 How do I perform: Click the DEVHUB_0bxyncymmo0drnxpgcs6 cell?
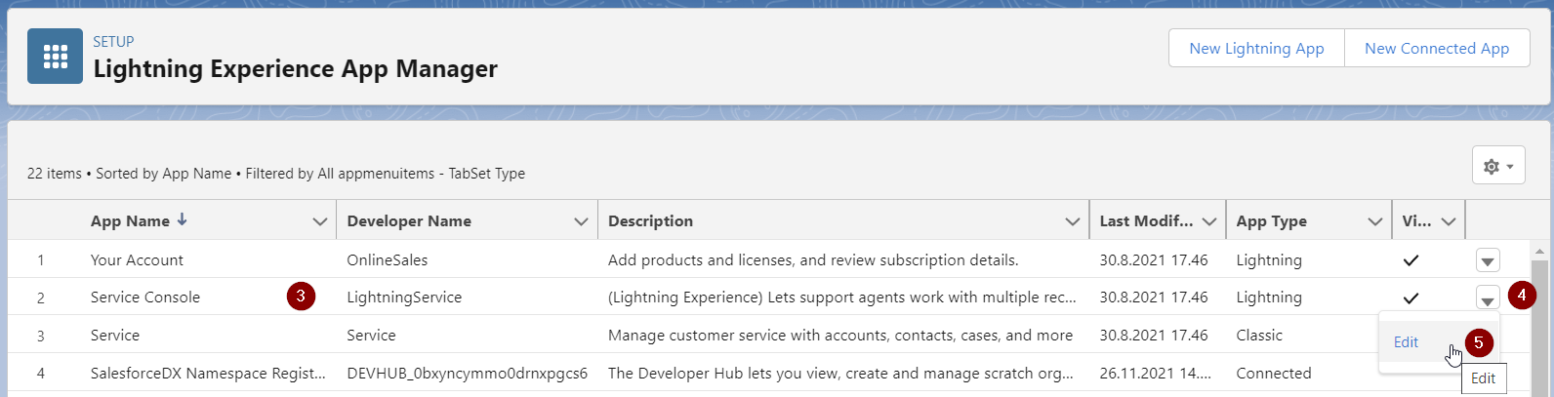point(468,373)
